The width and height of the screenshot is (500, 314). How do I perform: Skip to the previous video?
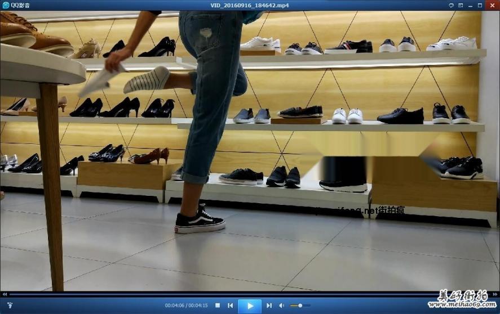pyautogui.click(x=230, y=306)
